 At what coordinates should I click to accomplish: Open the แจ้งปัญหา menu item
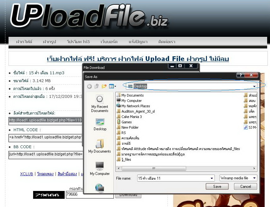coord(138,42)
